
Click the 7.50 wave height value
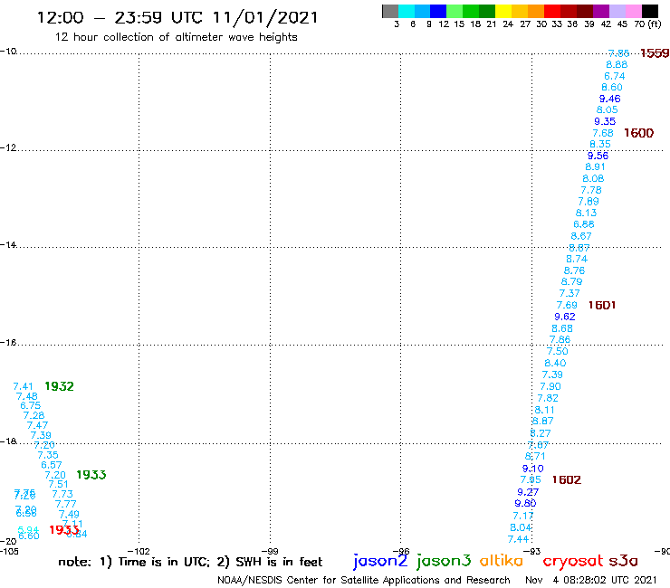click(x=558, y=351)
